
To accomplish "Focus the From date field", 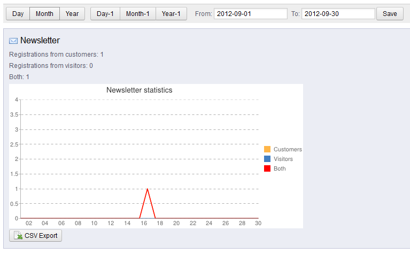I will click(251, 13).
